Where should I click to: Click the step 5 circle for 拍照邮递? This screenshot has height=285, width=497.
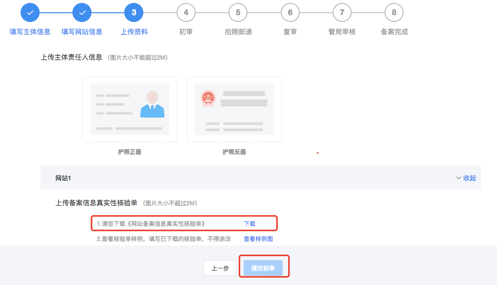coord(238,12)
